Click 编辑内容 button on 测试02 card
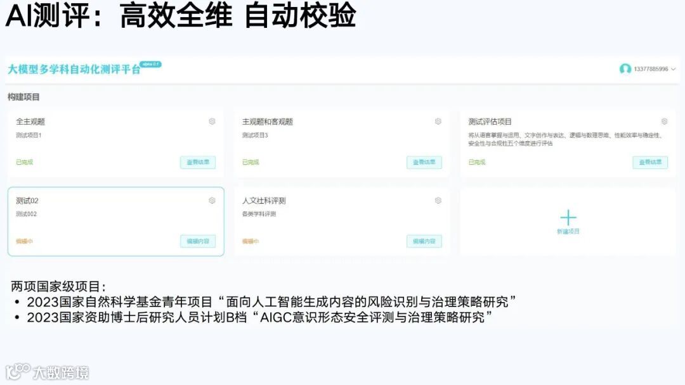The width and height of the screenshot is (685, 385). coord(198,241)
